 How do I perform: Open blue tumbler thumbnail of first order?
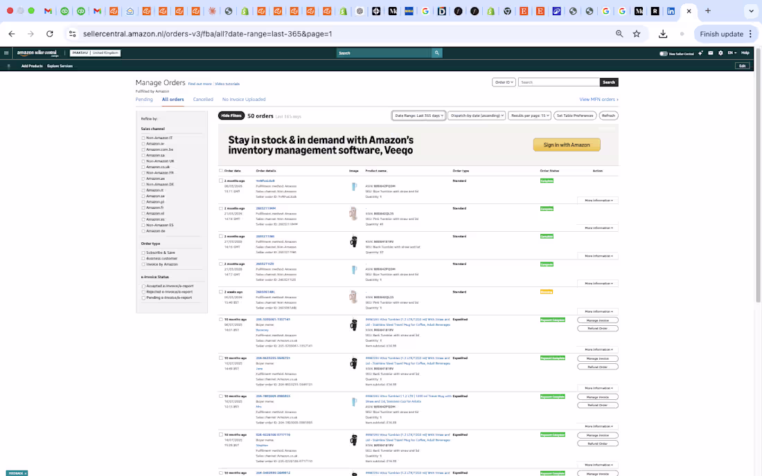click(354, 186)
